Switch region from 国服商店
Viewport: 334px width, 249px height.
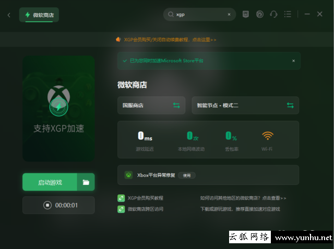(x=151, y=105)
